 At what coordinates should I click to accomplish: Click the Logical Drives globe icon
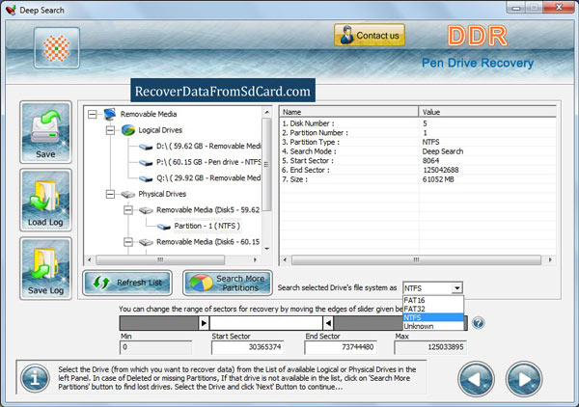(128, 130)
